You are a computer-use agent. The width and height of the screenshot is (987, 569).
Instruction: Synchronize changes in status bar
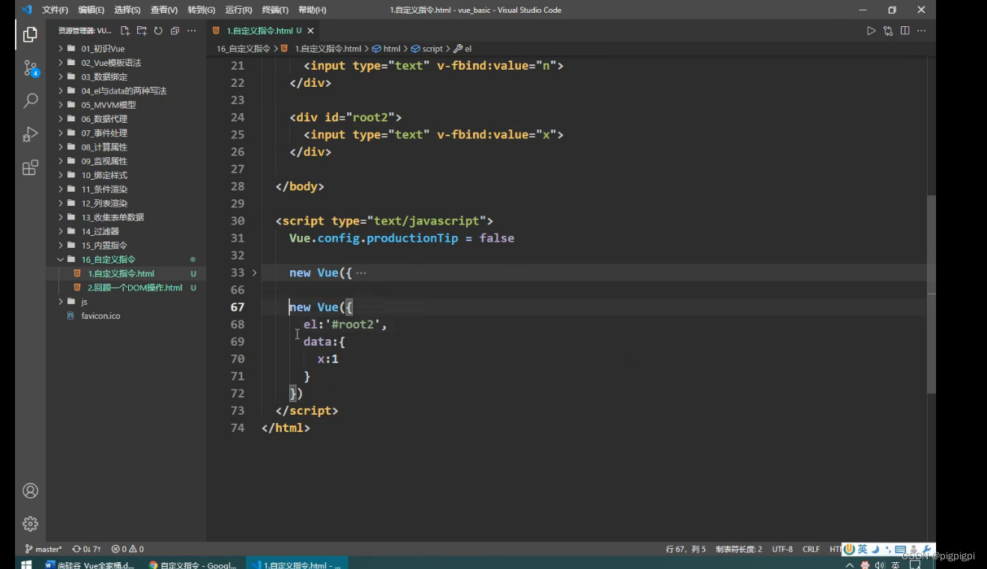[x=86, y=549]
